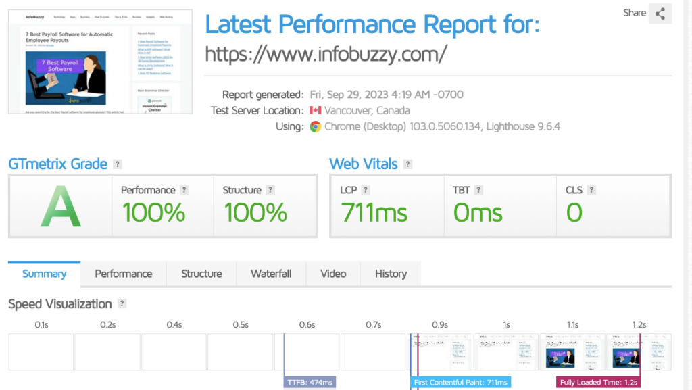
Task: Click the TTFB 474ms marker
Action: click(x=310, y=383)
